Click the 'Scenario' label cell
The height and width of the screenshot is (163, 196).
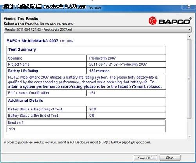tap(47, 58)
